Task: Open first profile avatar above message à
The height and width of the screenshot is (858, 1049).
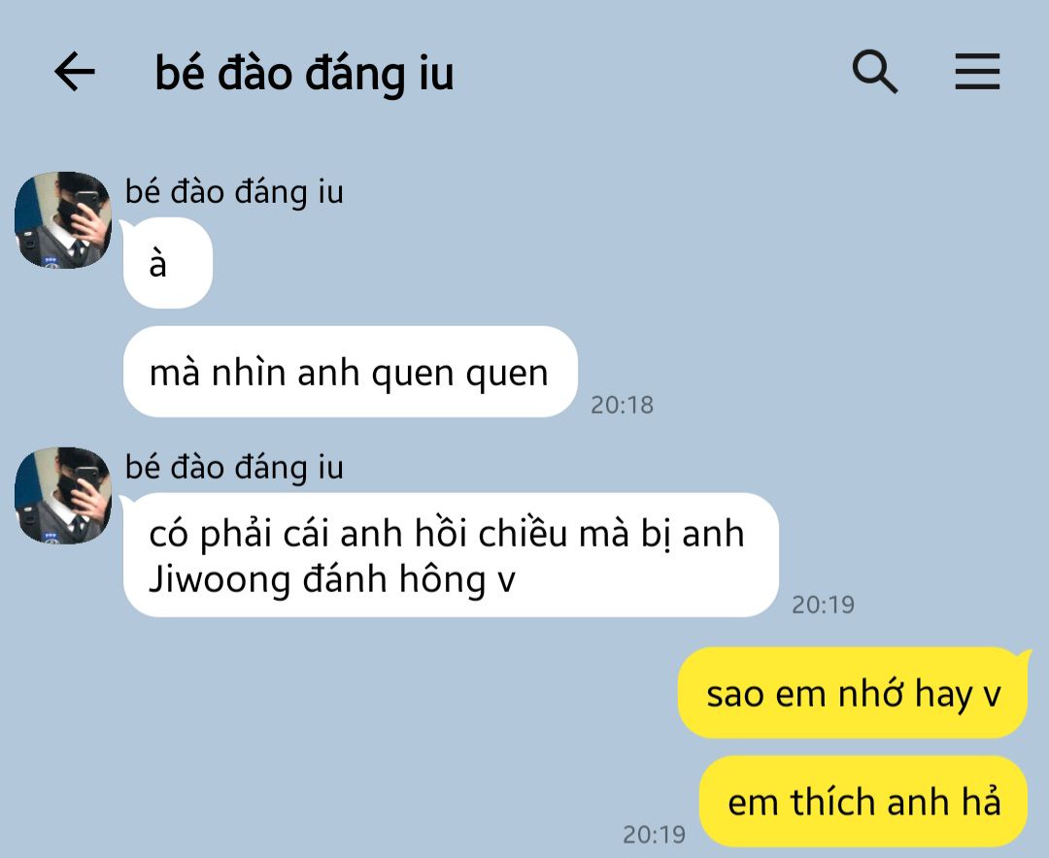Action: pos(63,220)
